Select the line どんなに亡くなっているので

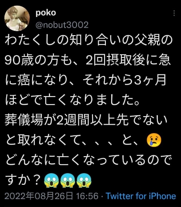click(88, 160)
